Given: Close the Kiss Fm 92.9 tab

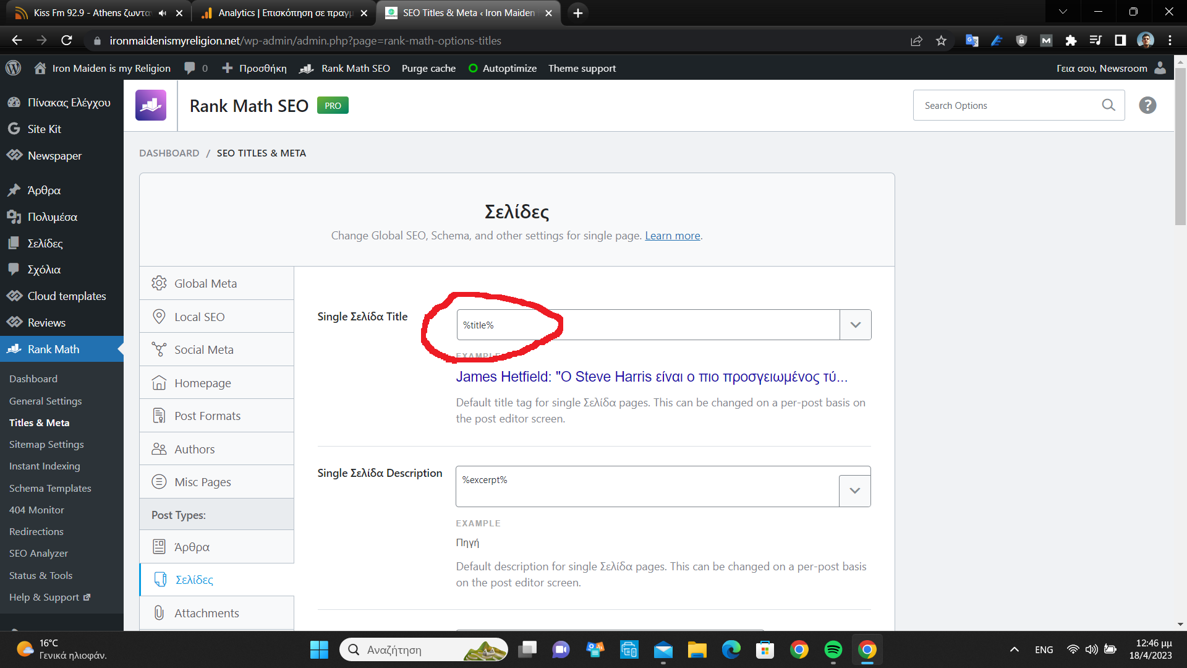Looking at the screenshot, I should click(x=179, y=13).
